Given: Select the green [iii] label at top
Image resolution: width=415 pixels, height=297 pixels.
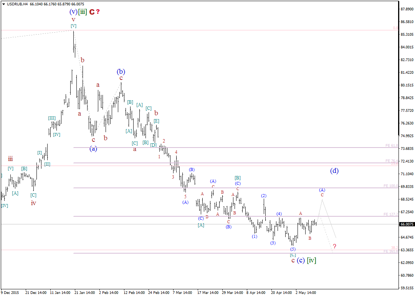Looking at the screenshot, I should [82, 12].
